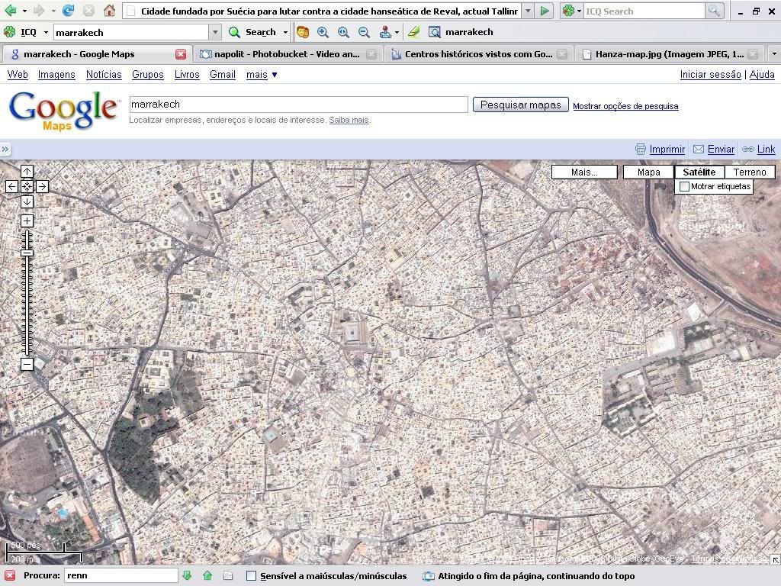This screenshot has height=586, width=781.
Task: Open the address bar history dropdown arrow
Action: point(527,11)
